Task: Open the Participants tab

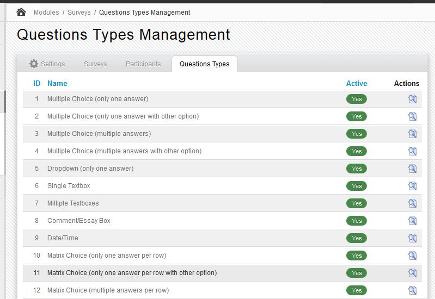Action: [143, 64]
